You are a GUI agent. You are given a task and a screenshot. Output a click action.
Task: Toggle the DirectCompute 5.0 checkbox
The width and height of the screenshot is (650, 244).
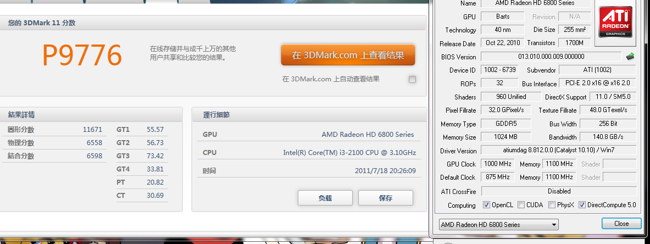tap(582, 204)
